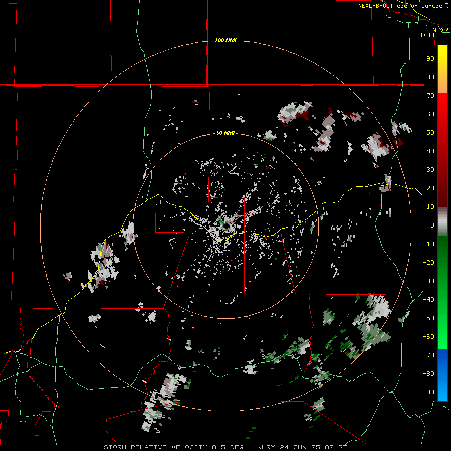The image size is (451, 451).
Task: Click the -30 value on velocity scale
Action: point(428,281)
